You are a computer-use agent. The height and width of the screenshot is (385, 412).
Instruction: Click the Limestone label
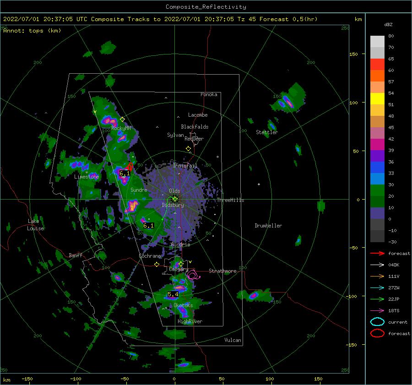87,177
